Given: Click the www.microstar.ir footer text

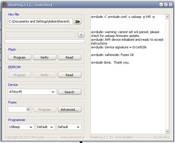Looking at the screenshot, I should pos(72,137).
